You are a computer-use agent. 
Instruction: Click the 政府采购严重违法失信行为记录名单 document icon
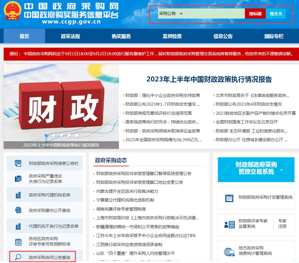[18, 179]
